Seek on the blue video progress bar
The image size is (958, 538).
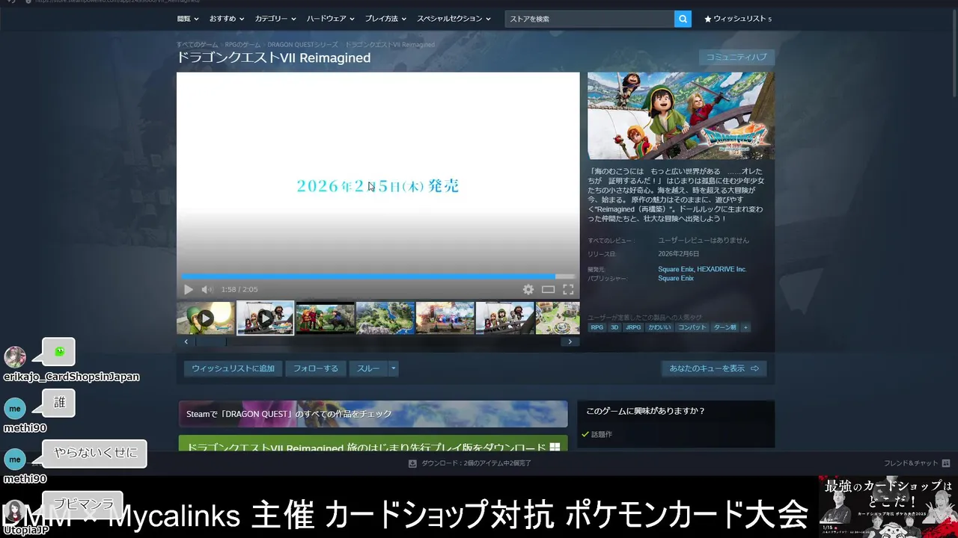click(378, 276)
